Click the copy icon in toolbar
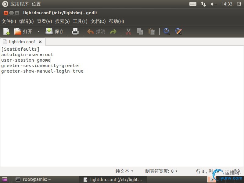This screenshot has height=183, width=244. (x=140, y=31)
